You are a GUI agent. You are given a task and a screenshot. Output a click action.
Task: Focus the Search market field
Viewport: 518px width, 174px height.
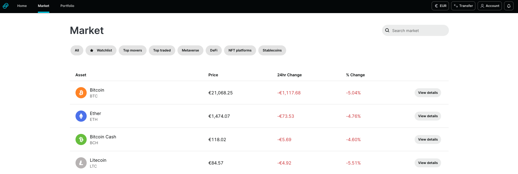coord(418,31)
